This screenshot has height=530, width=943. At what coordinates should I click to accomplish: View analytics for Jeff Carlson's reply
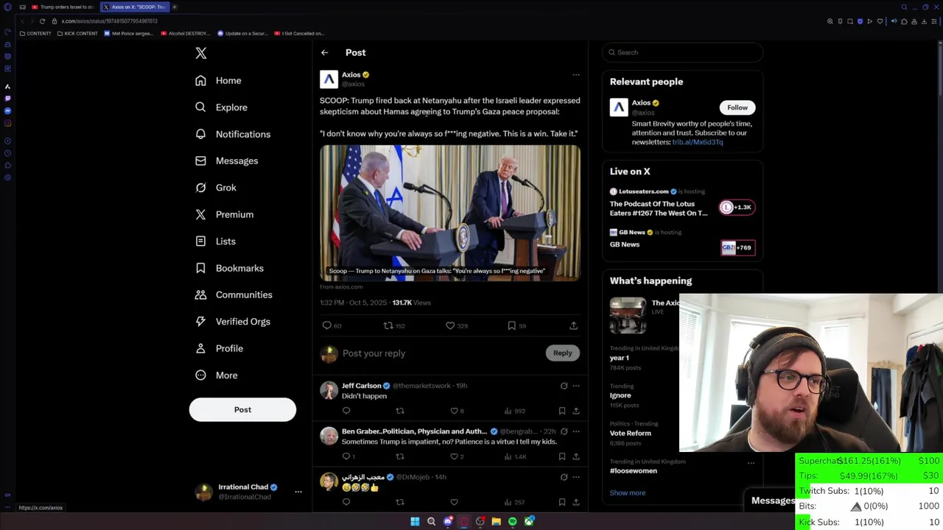click(x=515, y=411)
